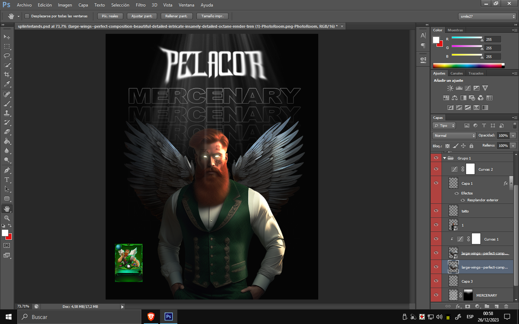Screen dimensions: 519x324
Task: Add a Photo Filter adjustment
Action: [x=472, y=98]
